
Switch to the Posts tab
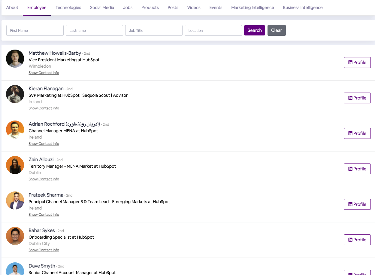(x=173, y=8)
